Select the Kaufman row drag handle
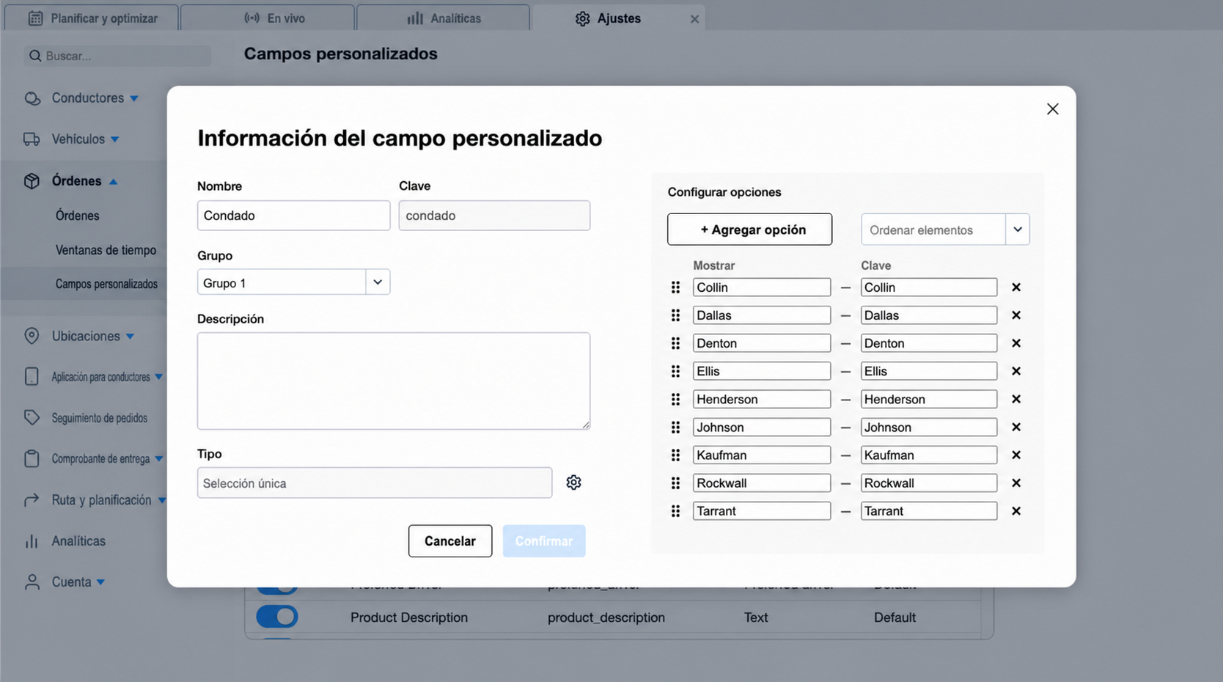1223x682 pixels. [675, 455]
